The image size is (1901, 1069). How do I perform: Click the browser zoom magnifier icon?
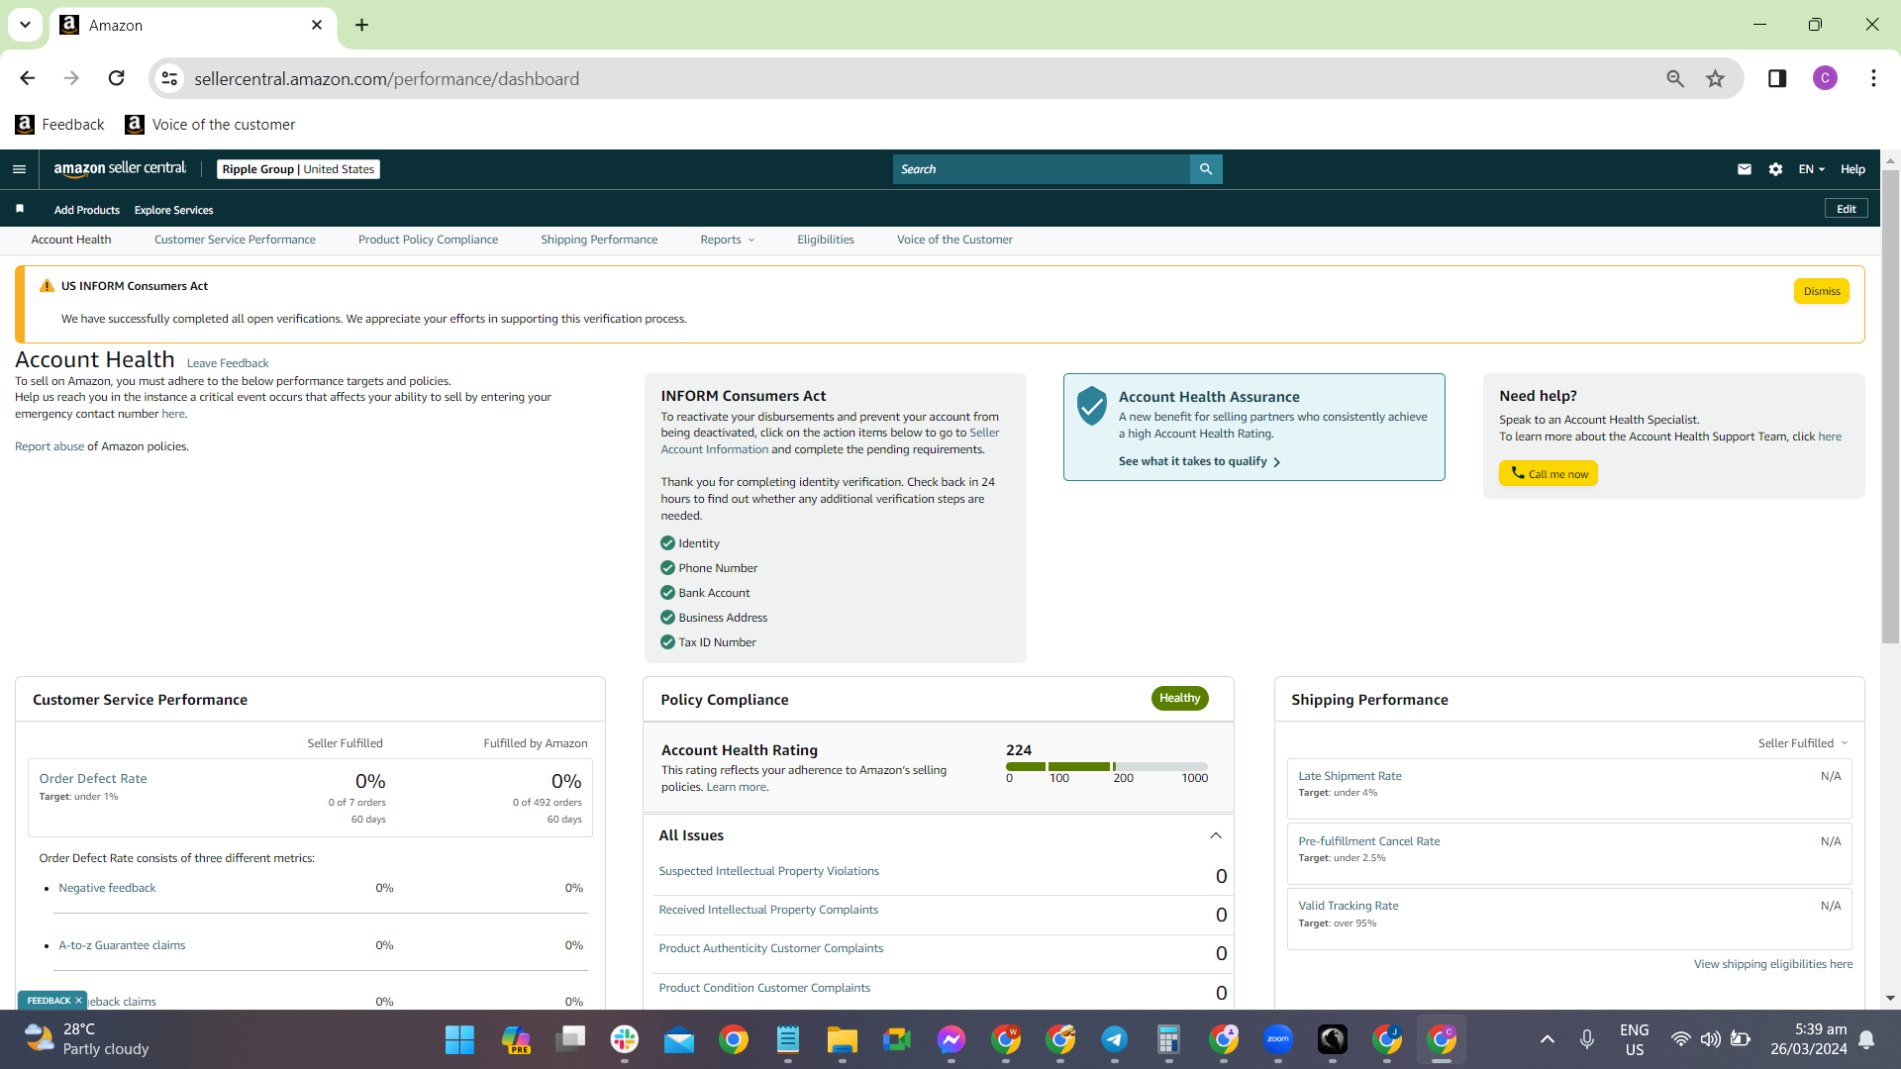point(1675,78)
